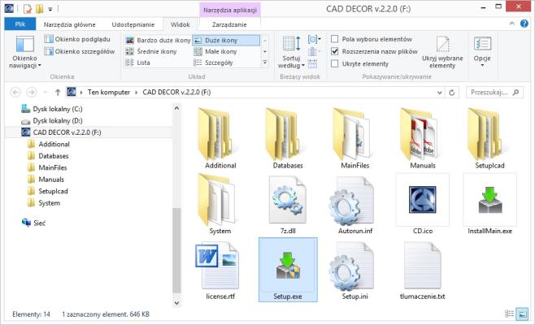Select the System folder icon in the file pane
The image size is (535, 325).
pos(218,200)
